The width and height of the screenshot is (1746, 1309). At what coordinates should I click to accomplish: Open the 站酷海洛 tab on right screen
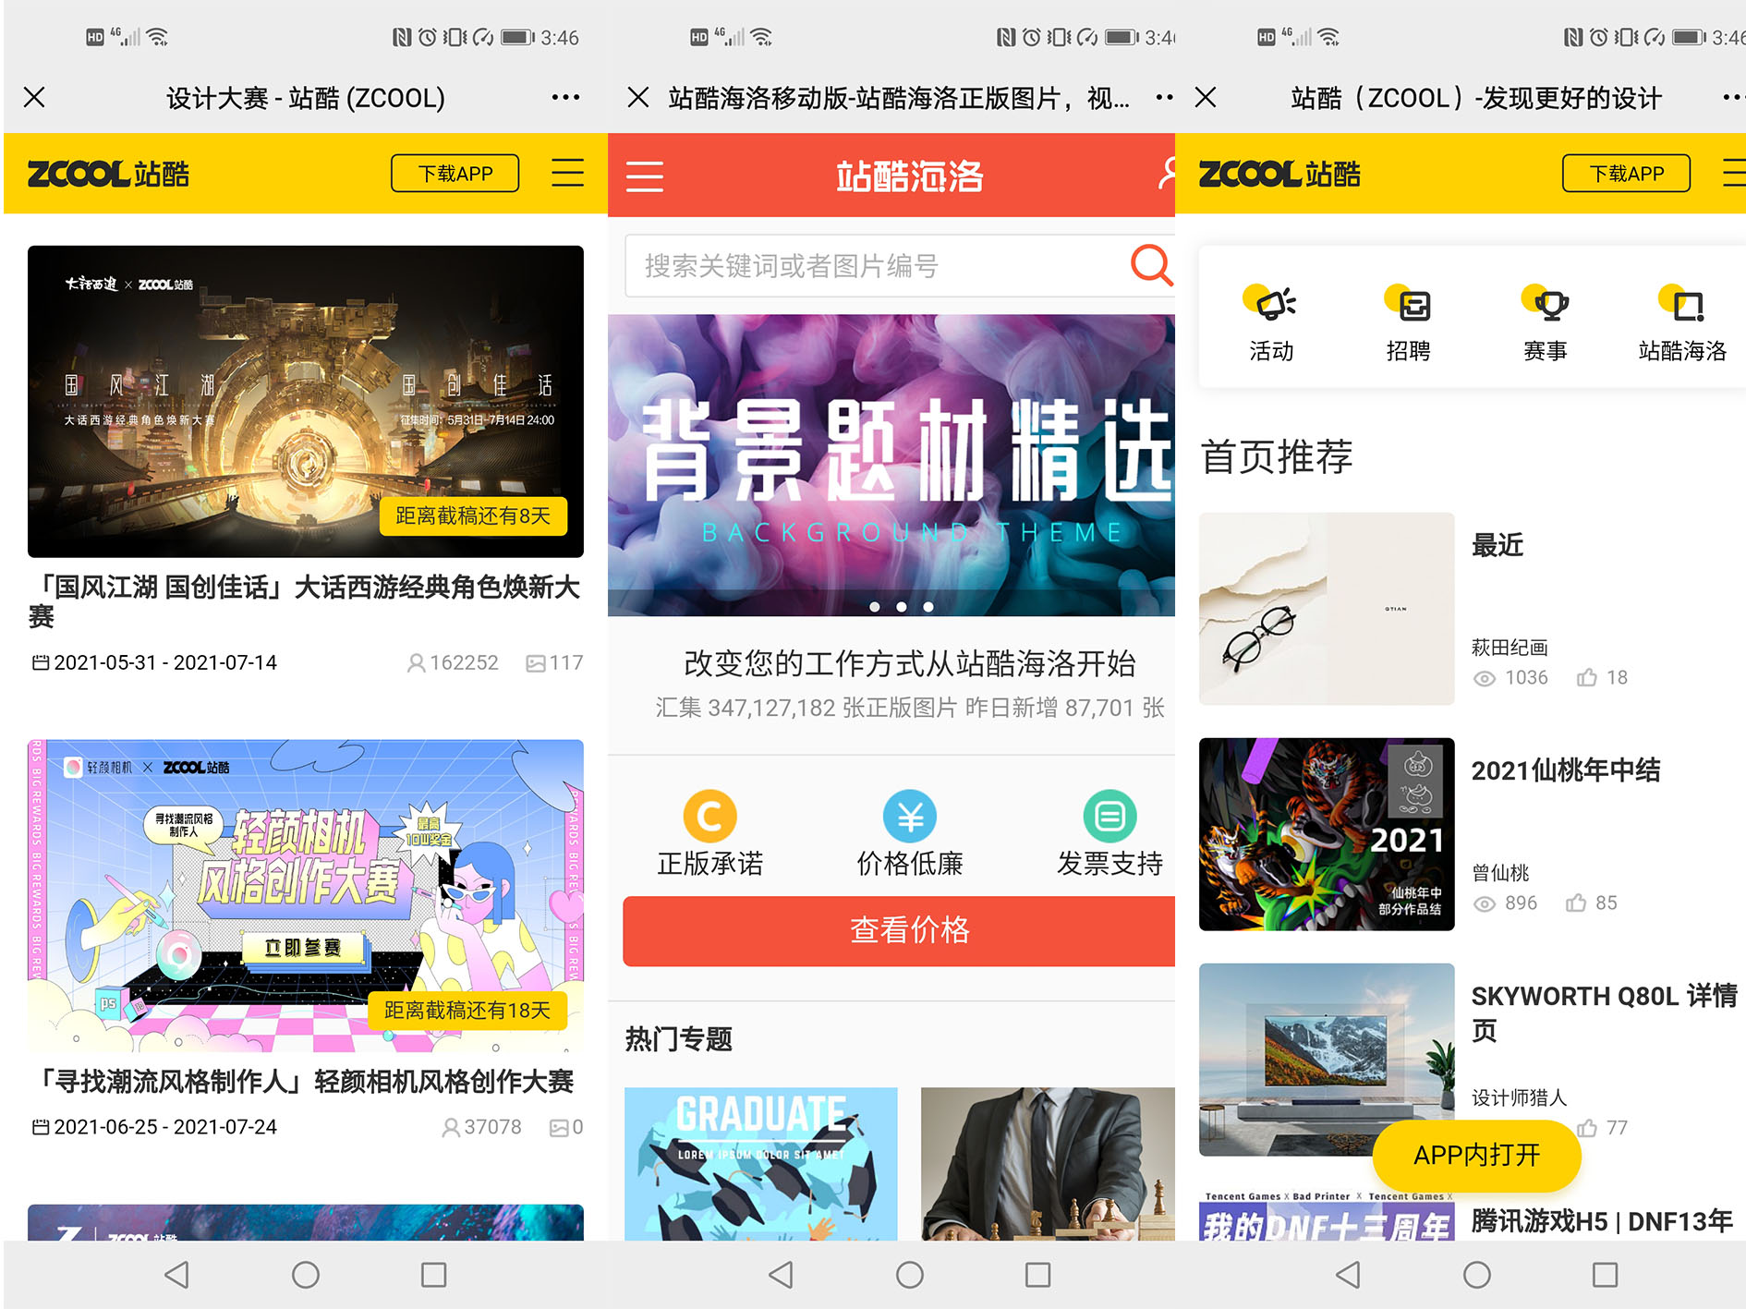1682,323
